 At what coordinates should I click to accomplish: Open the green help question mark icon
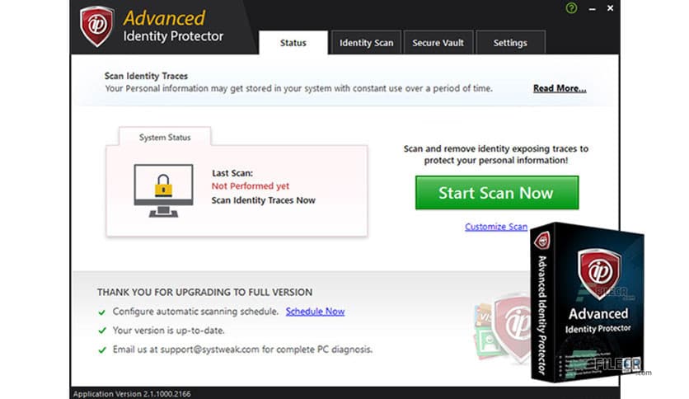(571, 8)
